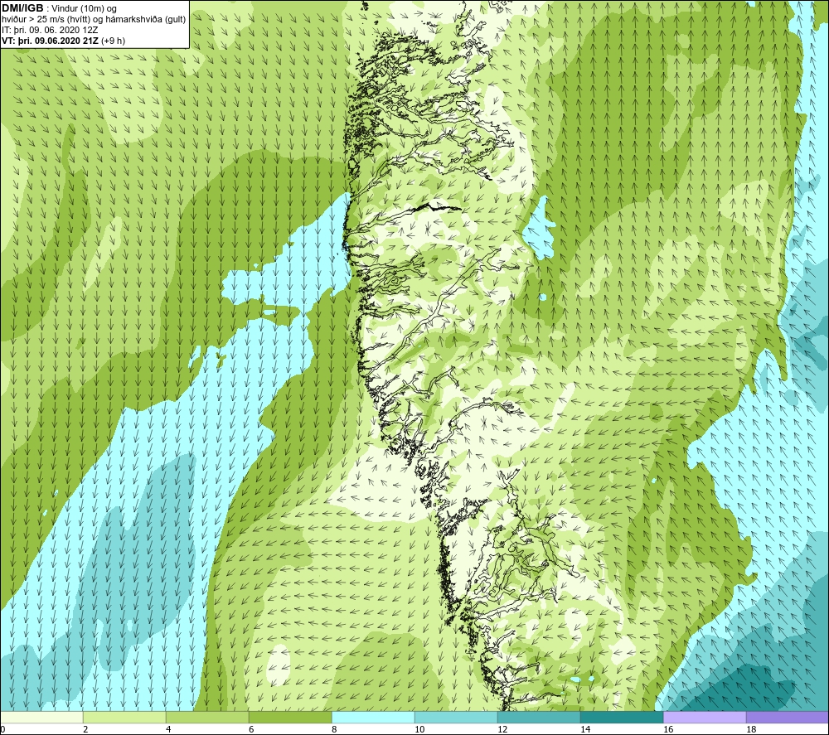Click the purple legend swatch above 18 m/s
The width and height of the screenshot is (829, 735).
pyautogui.click(x=788, y=717)
